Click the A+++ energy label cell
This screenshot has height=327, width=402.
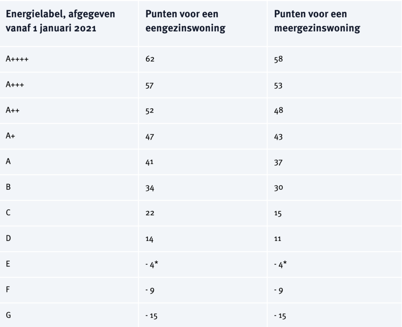[15, 85]
